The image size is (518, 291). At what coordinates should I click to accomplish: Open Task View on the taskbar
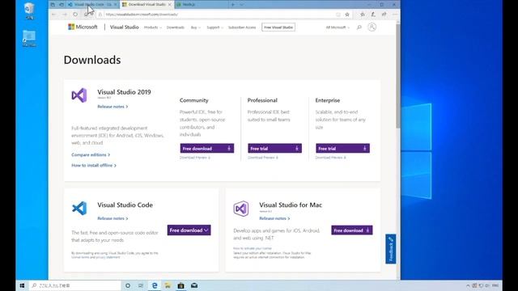click(141, 285)
